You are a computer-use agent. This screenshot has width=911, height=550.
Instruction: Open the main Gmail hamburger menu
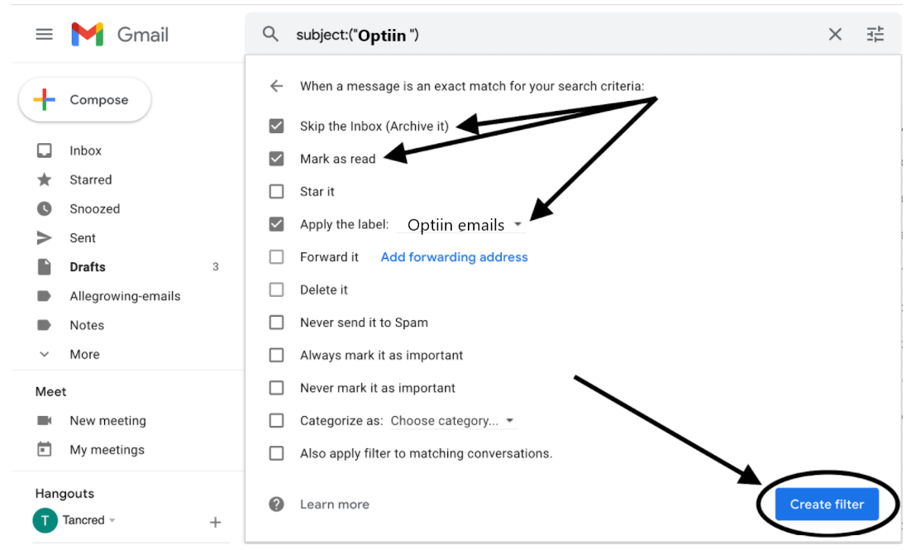click(x=44, y=34)
